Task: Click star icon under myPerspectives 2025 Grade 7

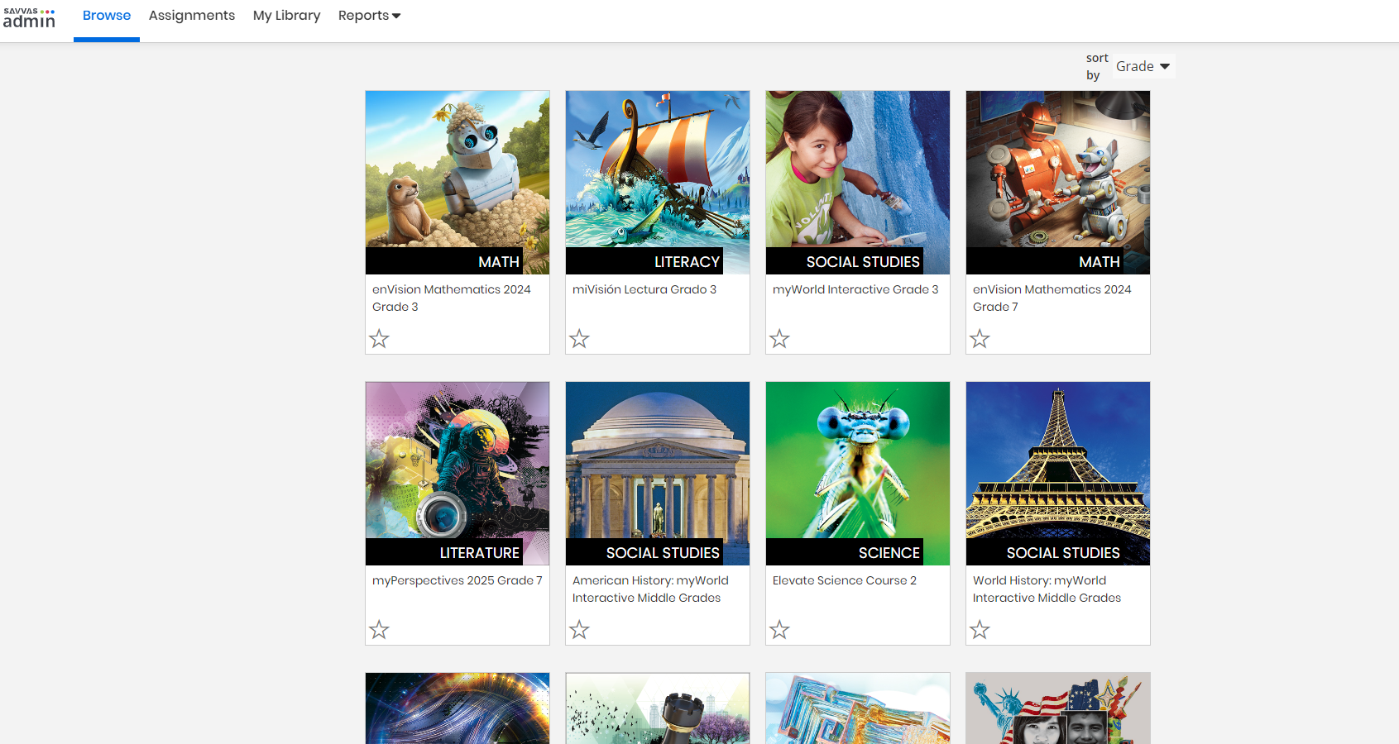Action: 379,630
